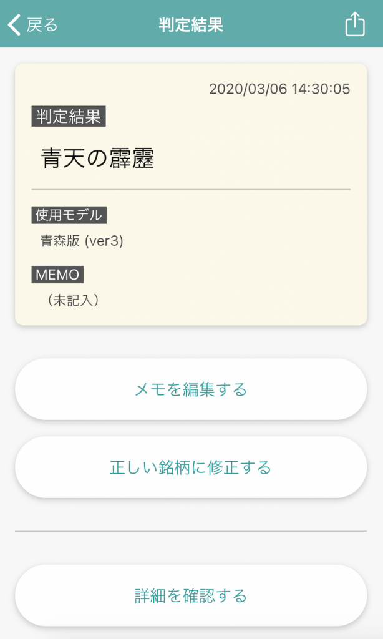Click the separator line above 詳細を確認する
The image size is (383, 639).
pos(191,531)
